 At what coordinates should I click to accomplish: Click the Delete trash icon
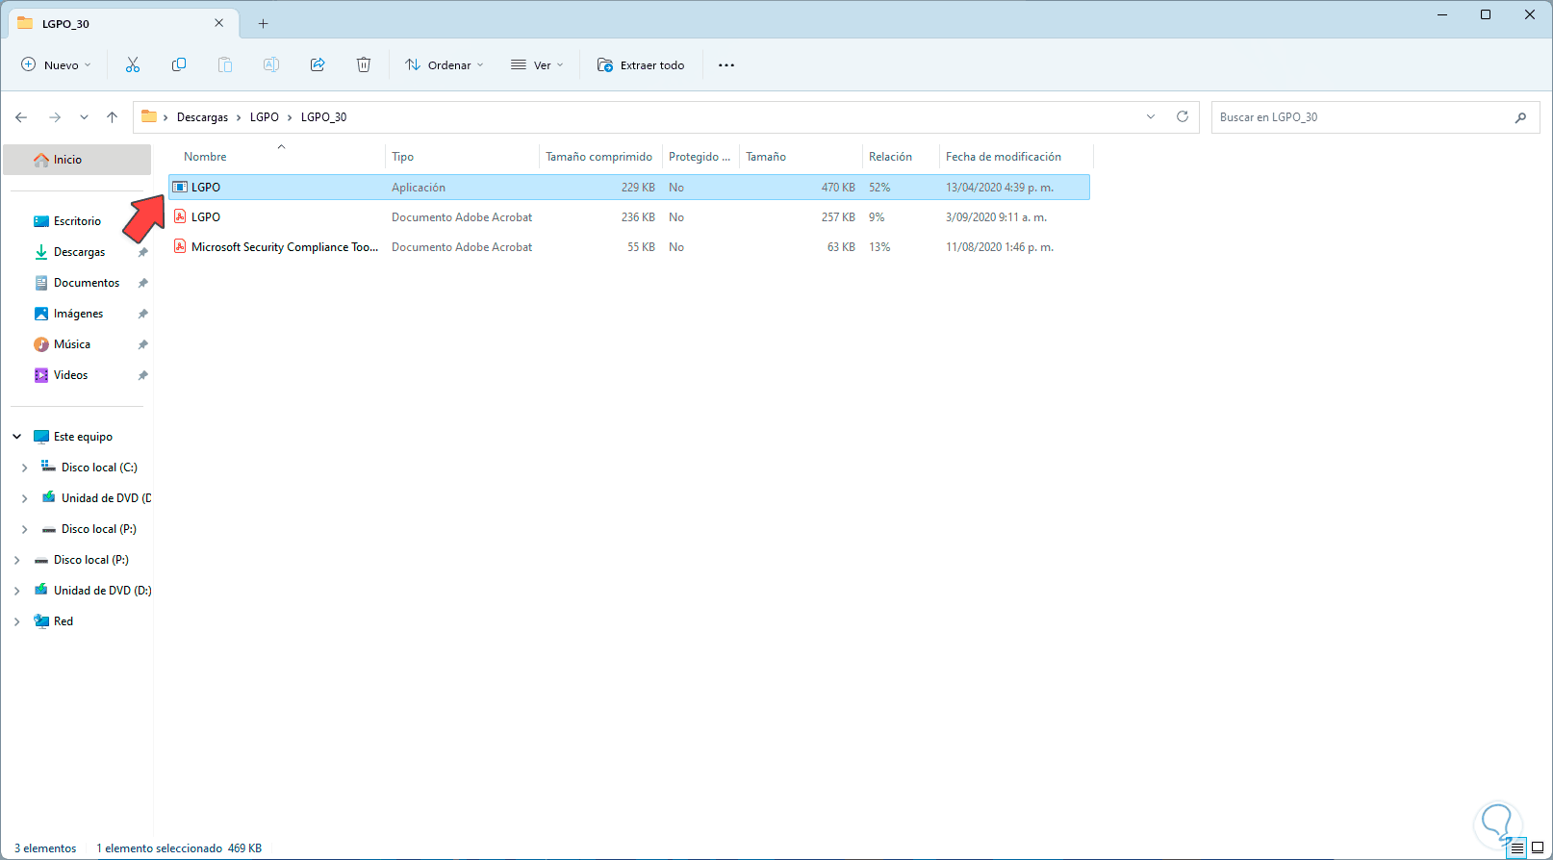[x=364, y=64]
